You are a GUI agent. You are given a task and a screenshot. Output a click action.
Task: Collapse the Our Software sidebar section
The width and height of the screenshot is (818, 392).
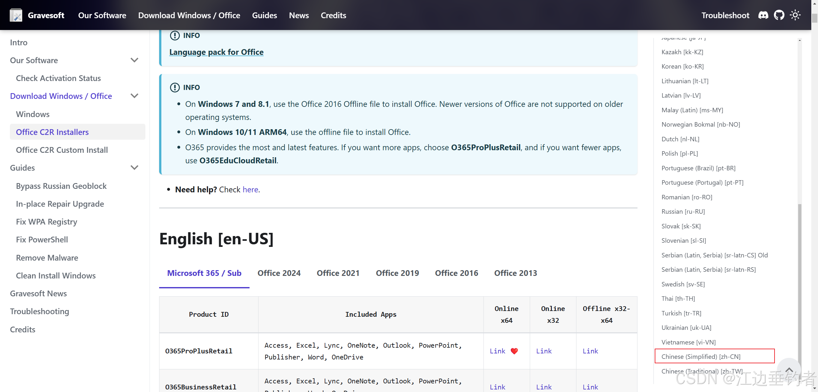point(135,60)
